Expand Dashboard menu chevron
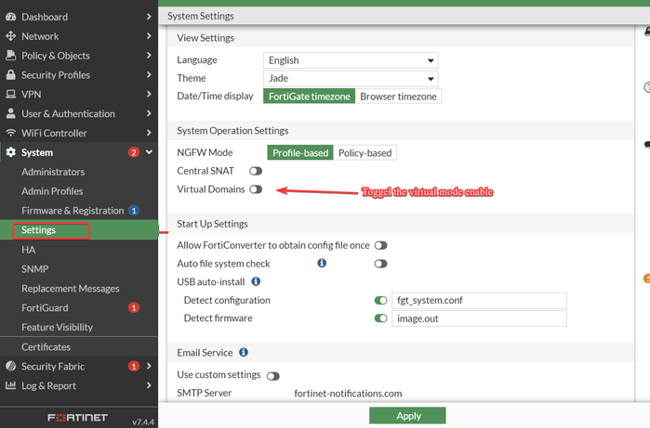Screen dimensions: 650x428 pyautogui.click(x=149, y=17)
